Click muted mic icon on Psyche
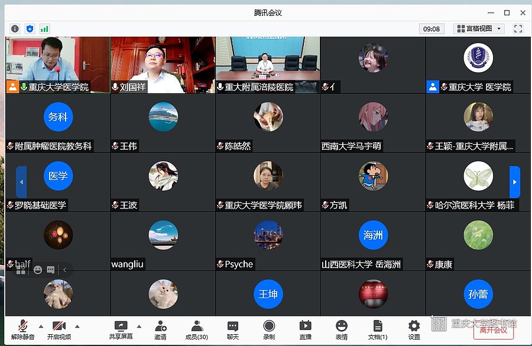 [x=220, y=264]
